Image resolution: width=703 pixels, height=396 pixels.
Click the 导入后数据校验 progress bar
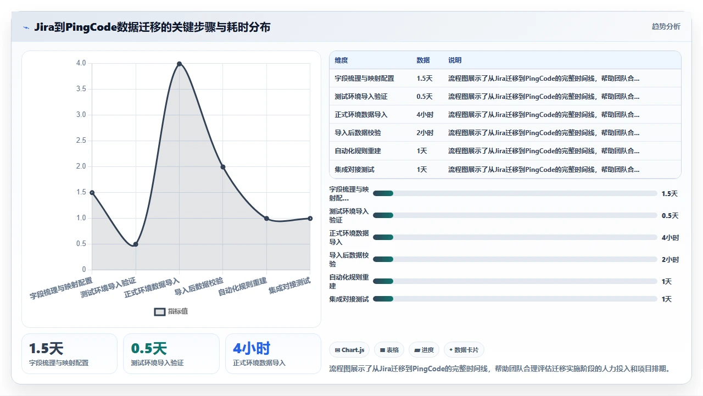515,259
